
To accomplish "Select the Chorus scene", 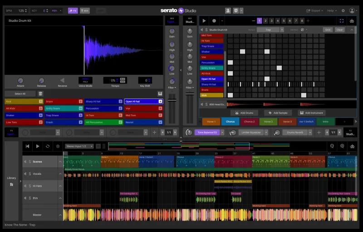I will tap(230, 122).
